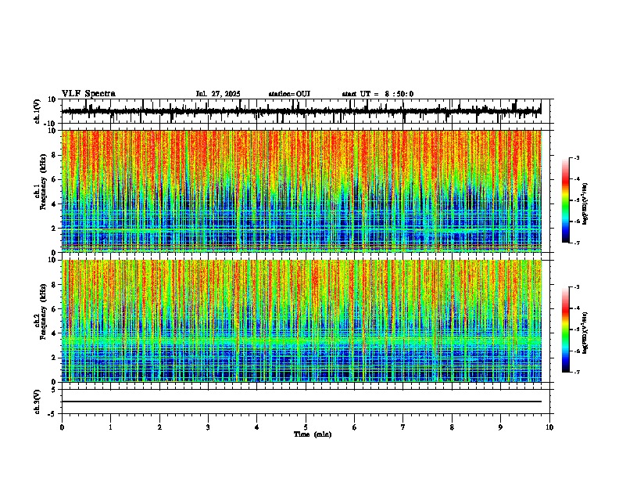Viewport: 619px width, 479px height.
Task: Click time axis tick label 6
Action: (355, 427)
